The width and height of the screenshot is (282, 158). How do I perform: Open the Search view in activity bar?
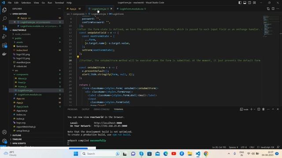coord(4,18)
